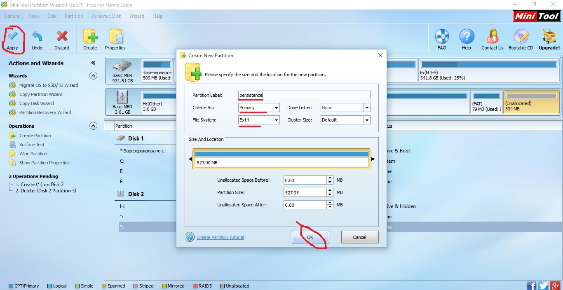Open the FAQ lifebuoy icon
The height and width of the screenshot is (290, 563).
442,37
